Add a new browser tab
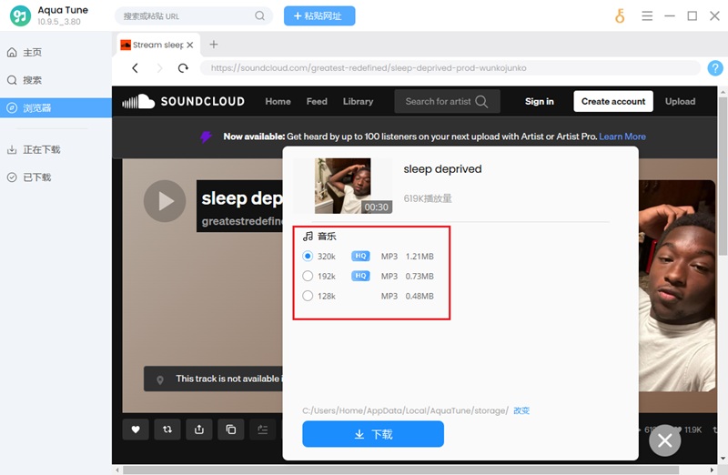This screenshot has height=475, width=728. point(214,45)
